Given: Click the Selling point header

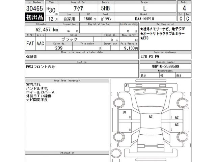Looking at the screenshot, I should click(x=165, y=24).
